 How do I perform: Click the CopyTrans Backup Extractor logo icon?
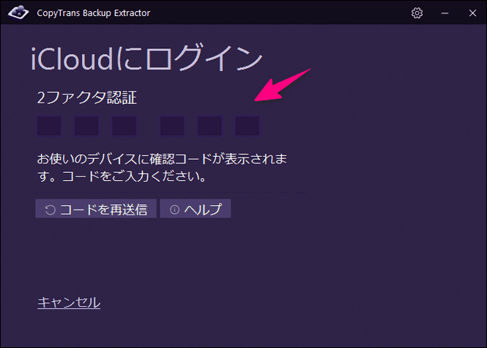tap(18, 12)
